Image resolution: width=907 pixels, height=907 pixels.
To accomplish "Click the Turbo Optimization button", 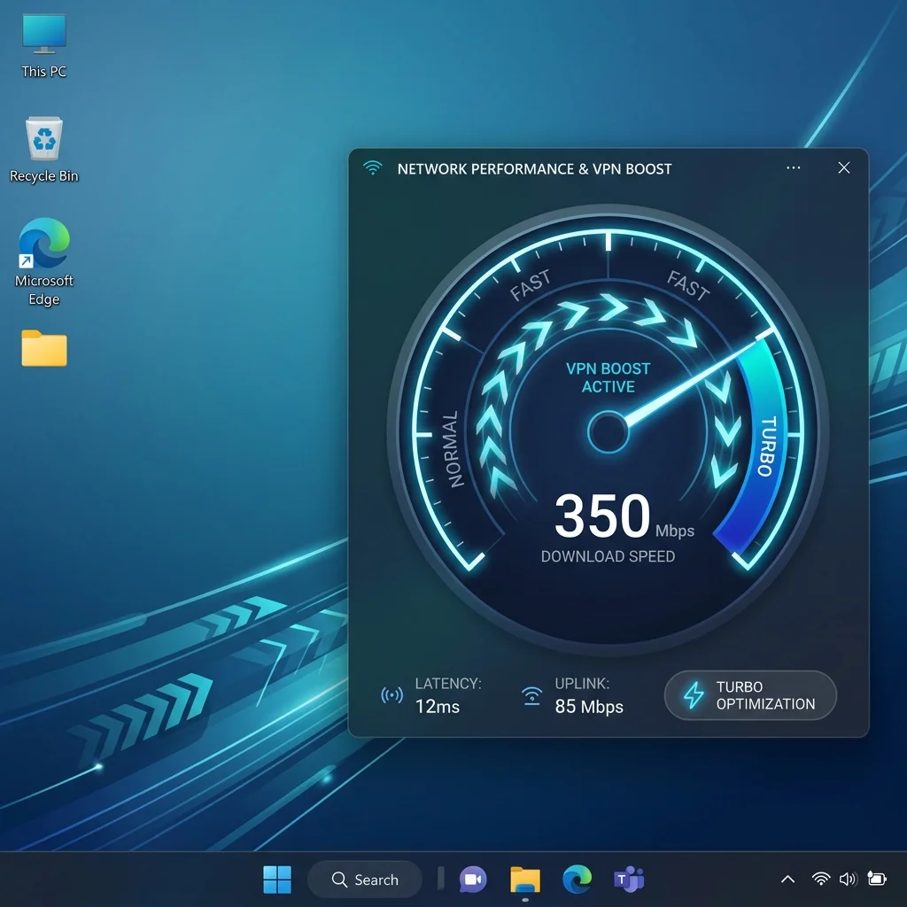I will [750, 695].
